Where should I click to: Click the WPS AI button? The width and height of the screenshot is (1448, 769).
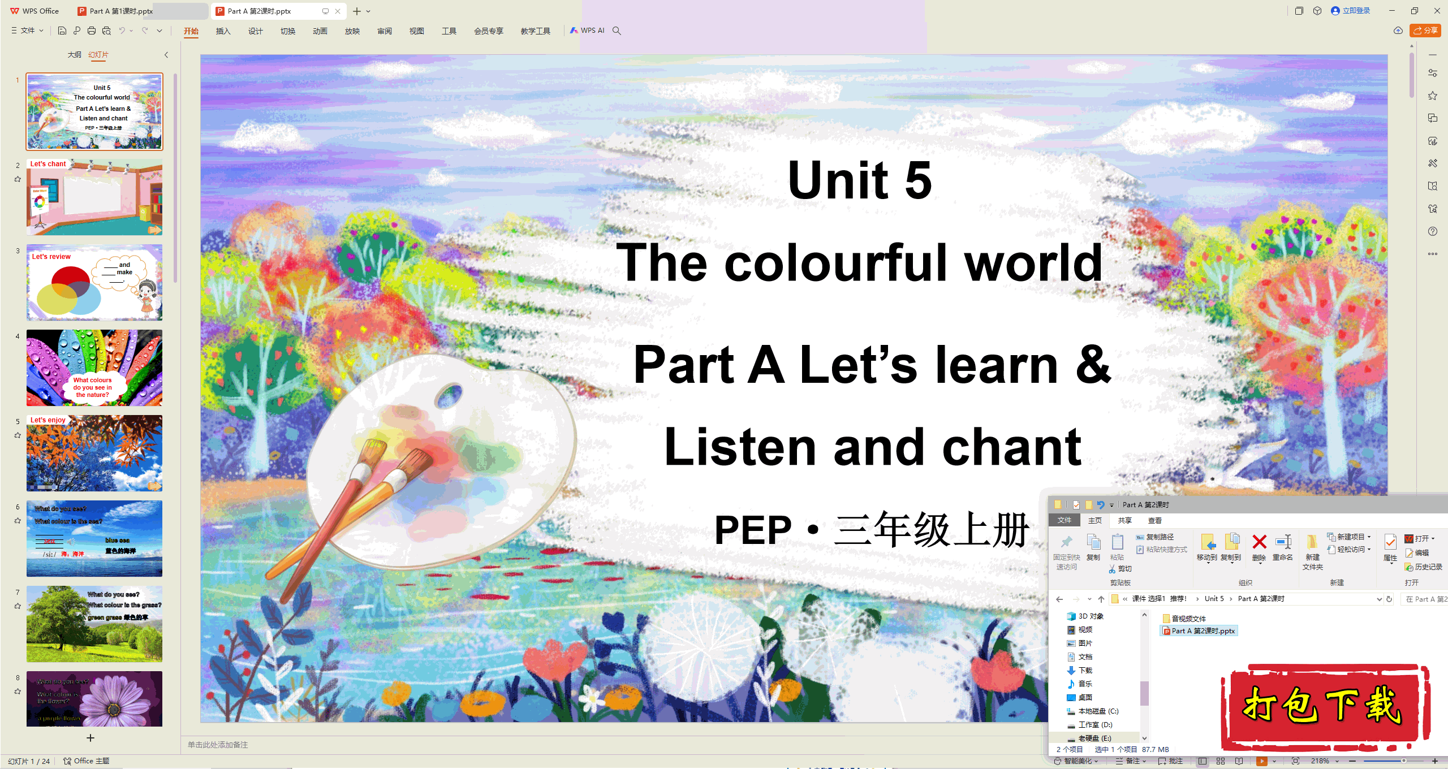click(587, 31)
